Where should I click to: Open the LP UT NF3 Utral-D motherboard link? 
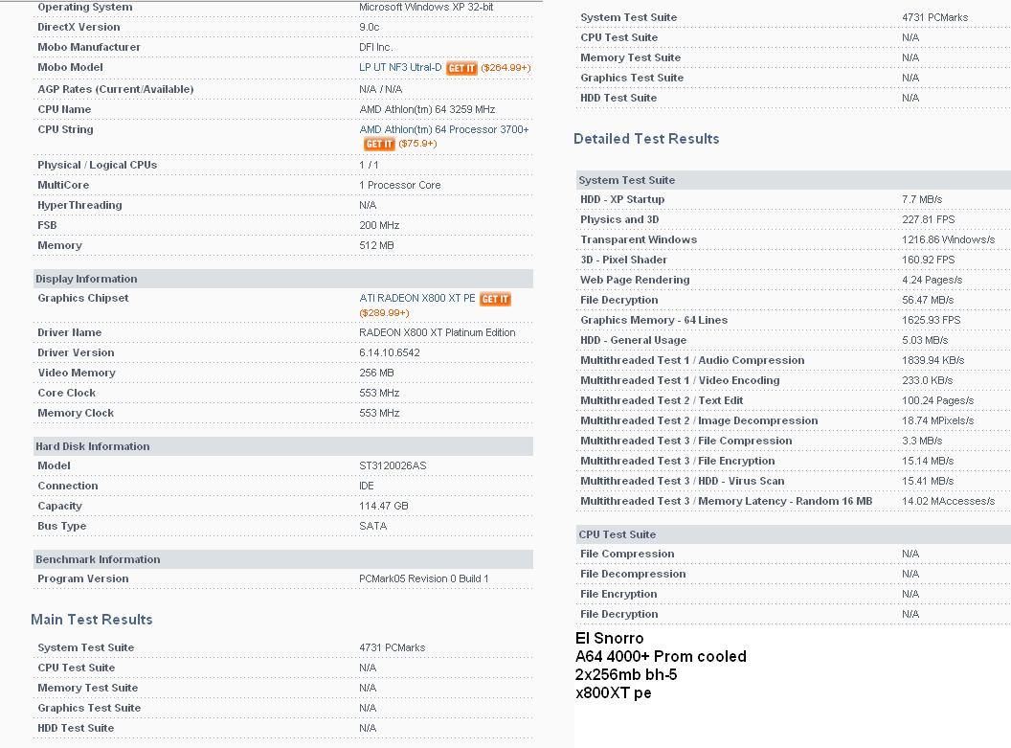pyautogui.click(x=400, y=67)
